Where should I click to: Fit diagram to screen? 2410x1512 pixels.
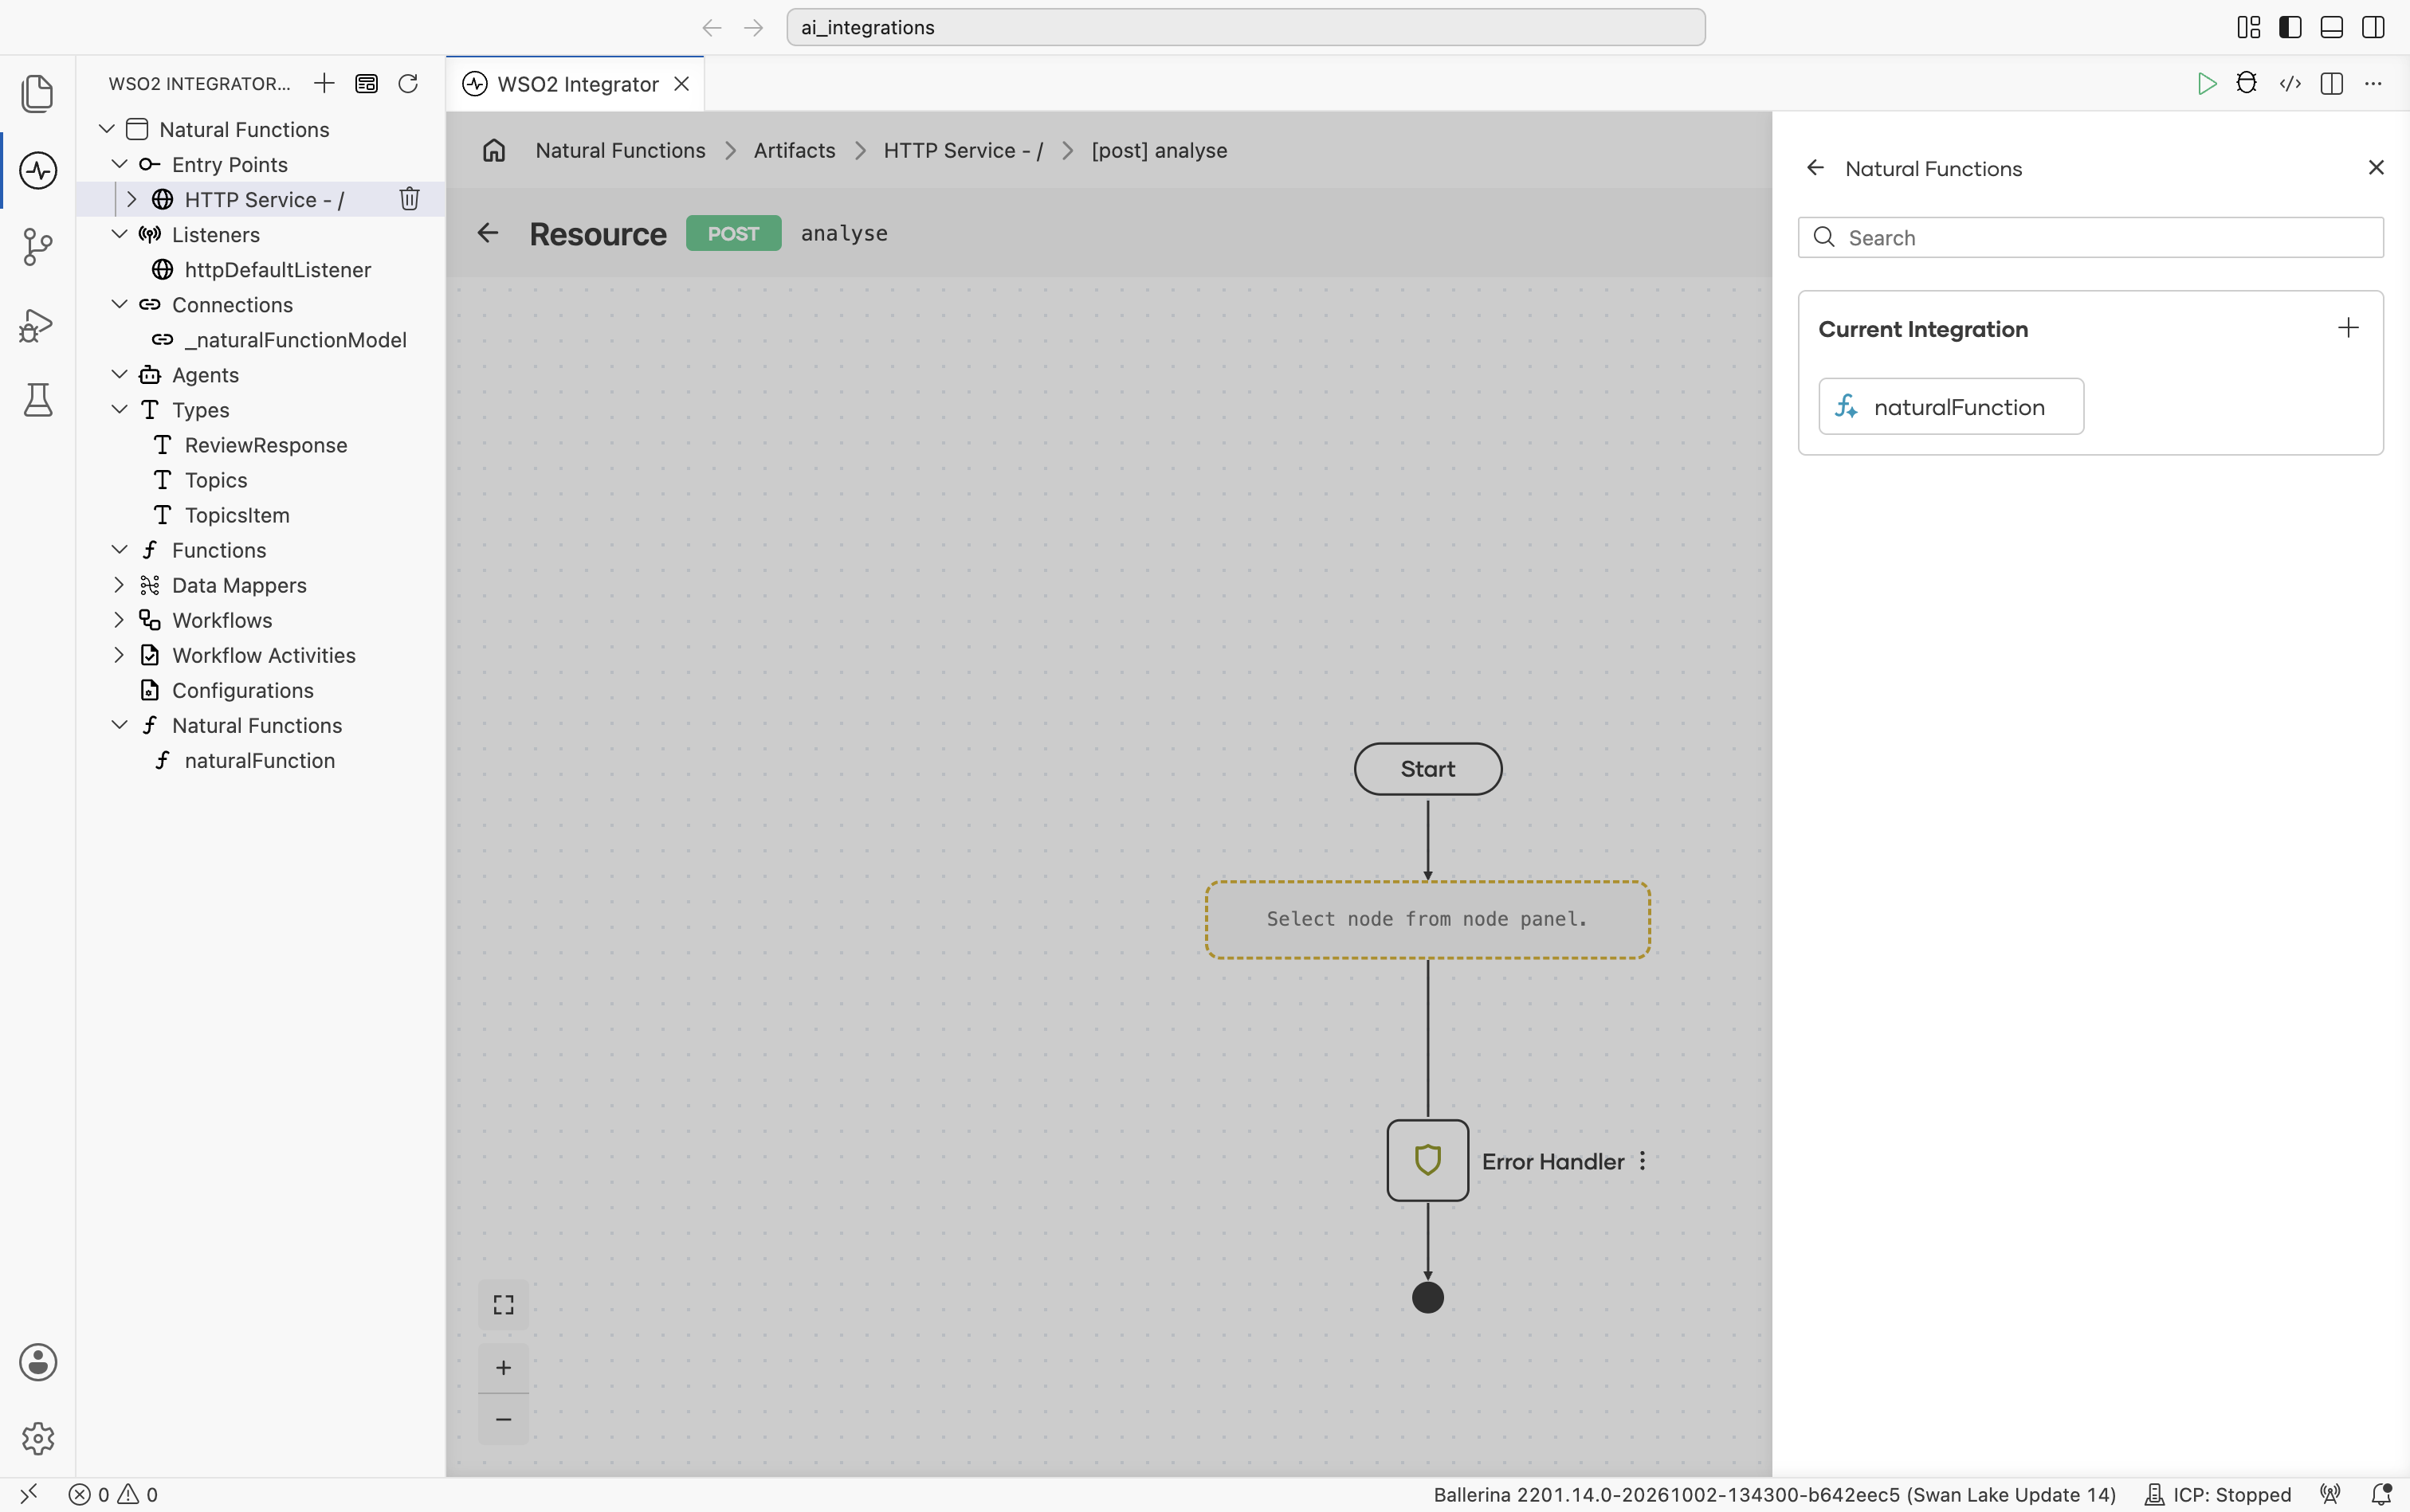503,1305
